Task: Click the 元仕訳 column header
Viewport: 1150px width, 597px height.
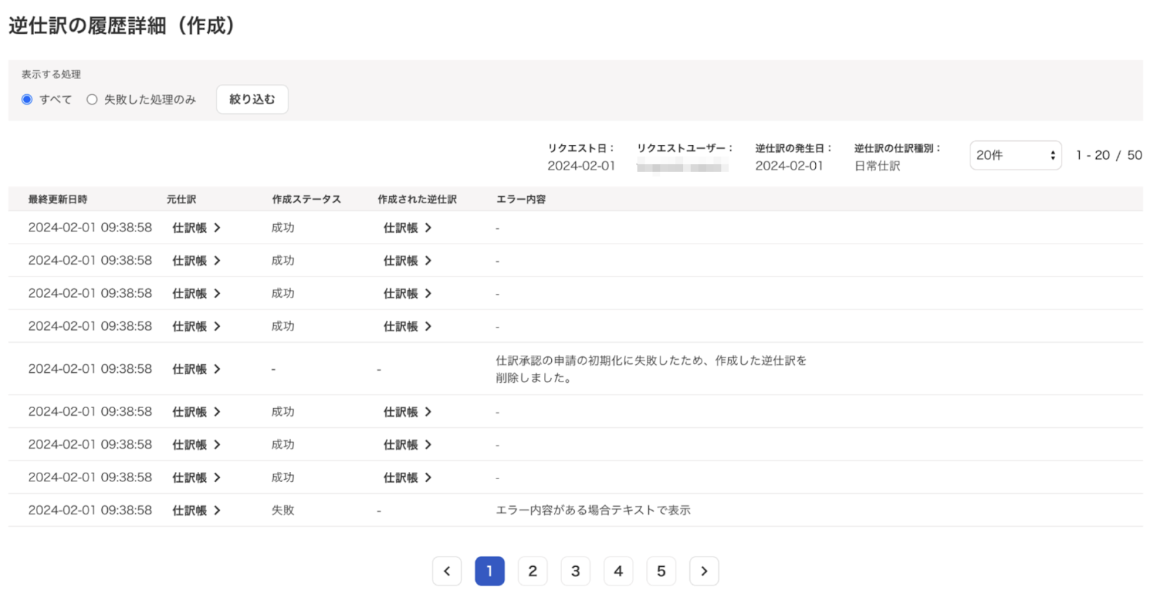Action: (181, 199)
